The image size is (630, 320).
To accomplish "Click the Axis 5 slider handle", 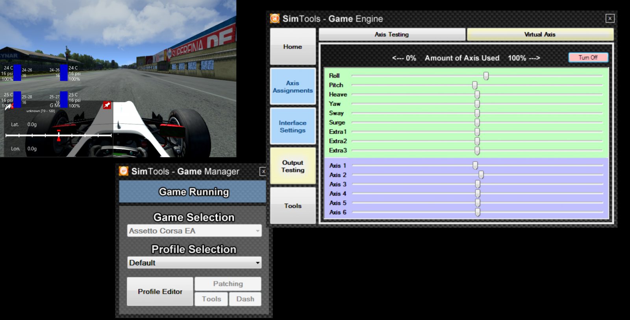I will click(478, 203).
